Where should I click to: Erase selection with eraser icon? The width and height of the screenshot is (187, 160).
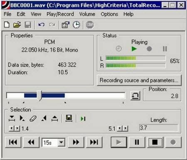33,118
